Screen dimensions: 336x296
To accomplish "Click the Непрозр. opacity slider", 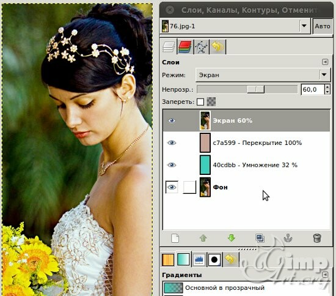I will point(247,89).
